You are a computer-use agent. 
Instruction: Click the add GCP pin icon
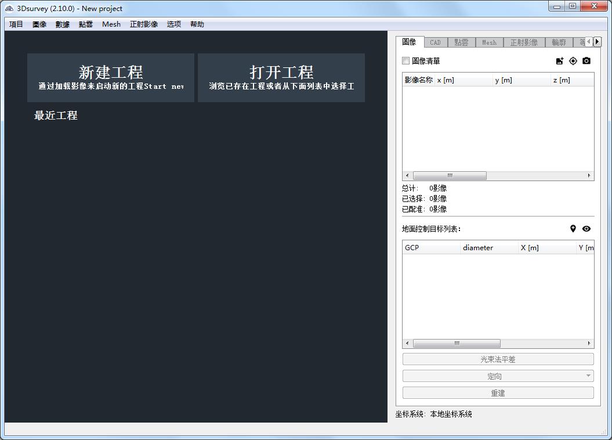[x=573, y=229]
